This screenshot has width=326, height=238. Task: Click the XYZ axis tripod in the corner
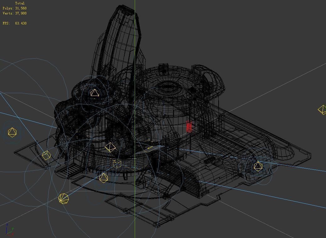point(9,230)
